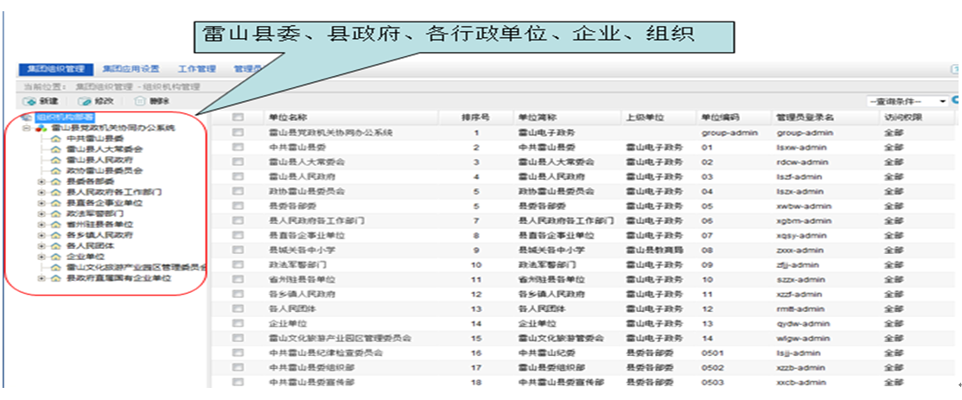Click the 单位名称 column header
The image size is (962, 400).
pos(288,117)
